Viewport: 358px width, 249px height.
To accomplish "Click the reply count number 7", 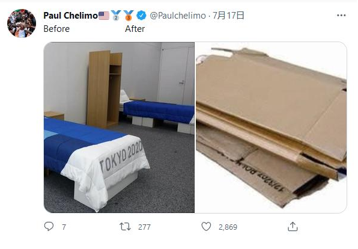I will pyautogui.click(x=64, y=227).
